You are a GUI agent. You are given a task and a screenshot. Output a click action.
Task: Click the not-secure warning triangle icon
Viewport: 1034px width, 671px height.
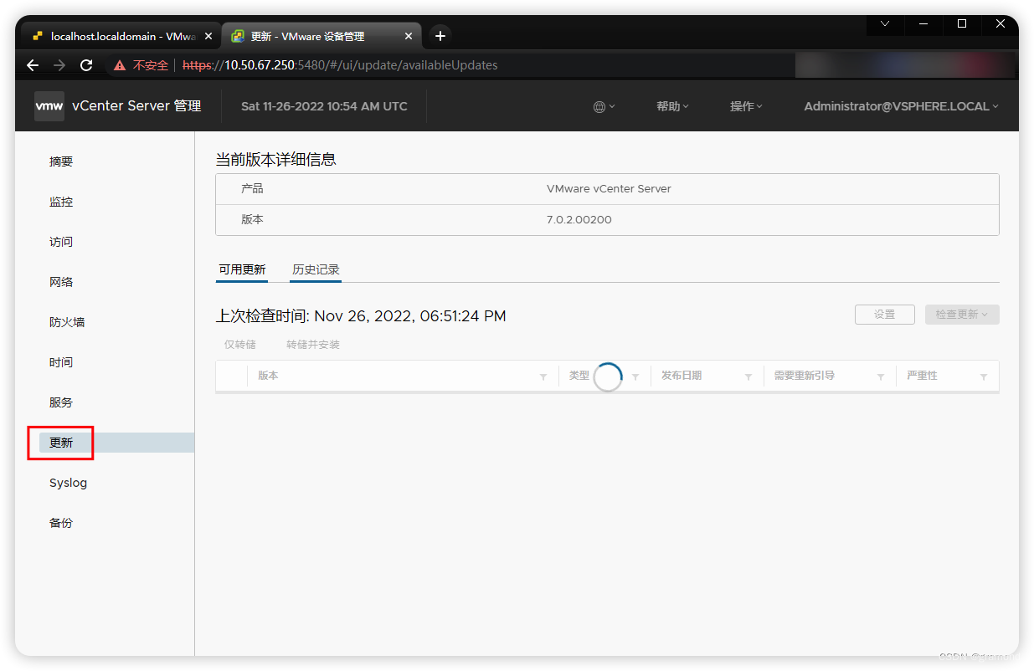pyautogui.click(x=120, y=65)
